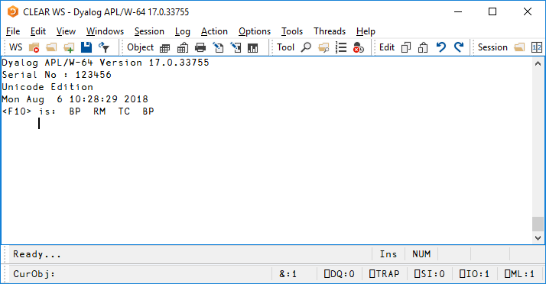The height and width of the screenshot is (284, 546).
Task: Open the Tools dropdown menu
Action: click(x=292, y=31)
